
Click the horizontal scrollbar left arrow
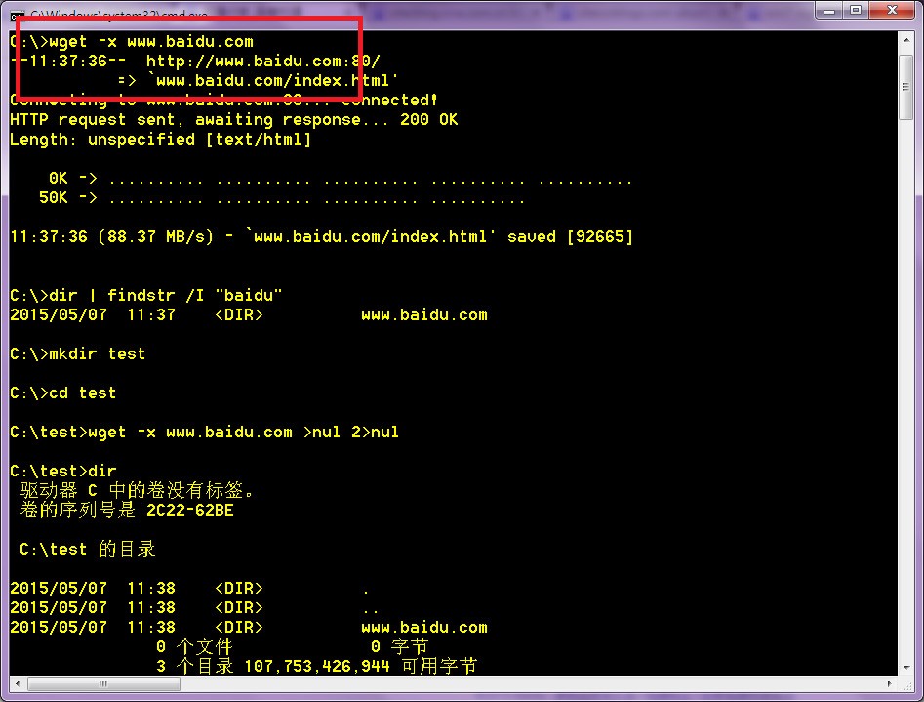(18, 684)
